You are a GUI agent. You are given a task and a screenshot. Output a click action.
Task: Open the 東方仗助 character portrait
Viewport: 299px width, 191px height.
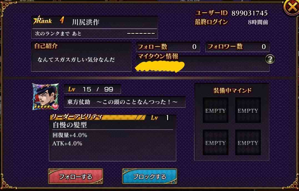46,97
